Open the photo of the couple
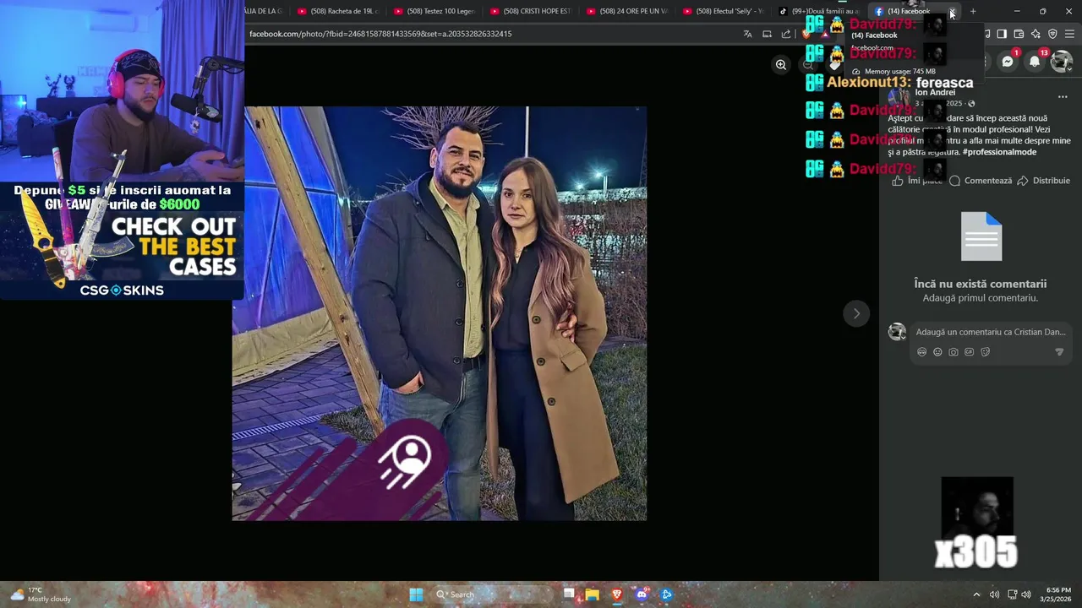The height and width of the screenshot is (608, 1082). pyautogui.click(x=440, y=313)
